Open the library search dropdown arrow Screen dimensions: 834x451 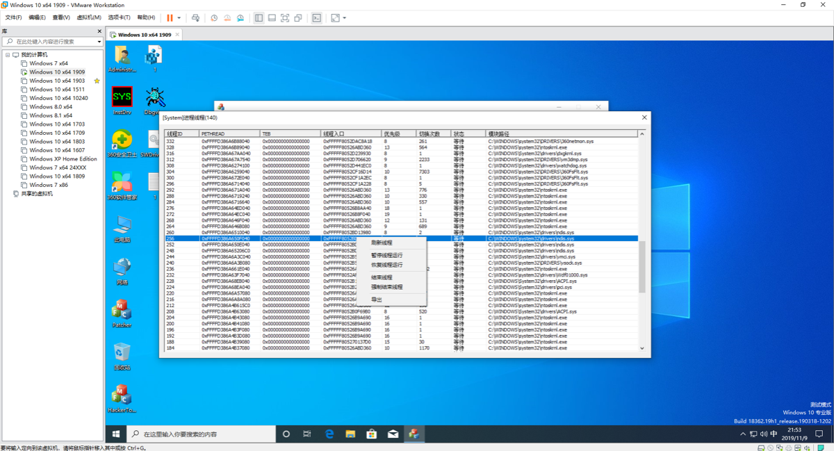click(99, 42)
